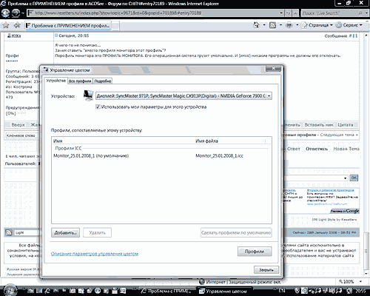Image resolution: width=370 pixels, height=296 pixels.
Task: Select Monitor_25.01.2008_1 (по умолчанию) profile row
Action: pyautogui.click(x=91, y=155)
